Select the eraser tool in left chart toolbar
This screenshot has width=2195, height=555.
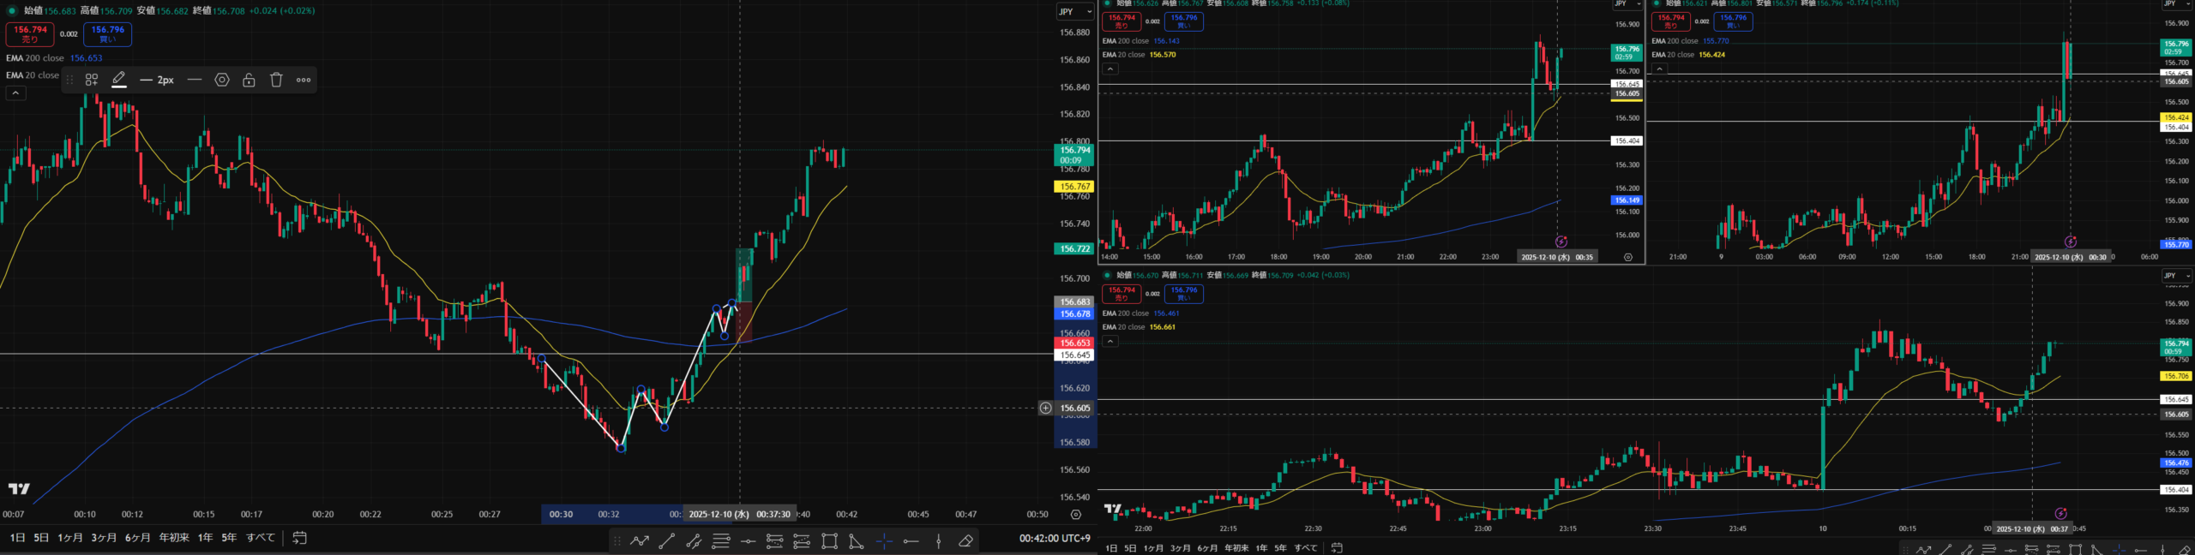click(x=965, y=540)
